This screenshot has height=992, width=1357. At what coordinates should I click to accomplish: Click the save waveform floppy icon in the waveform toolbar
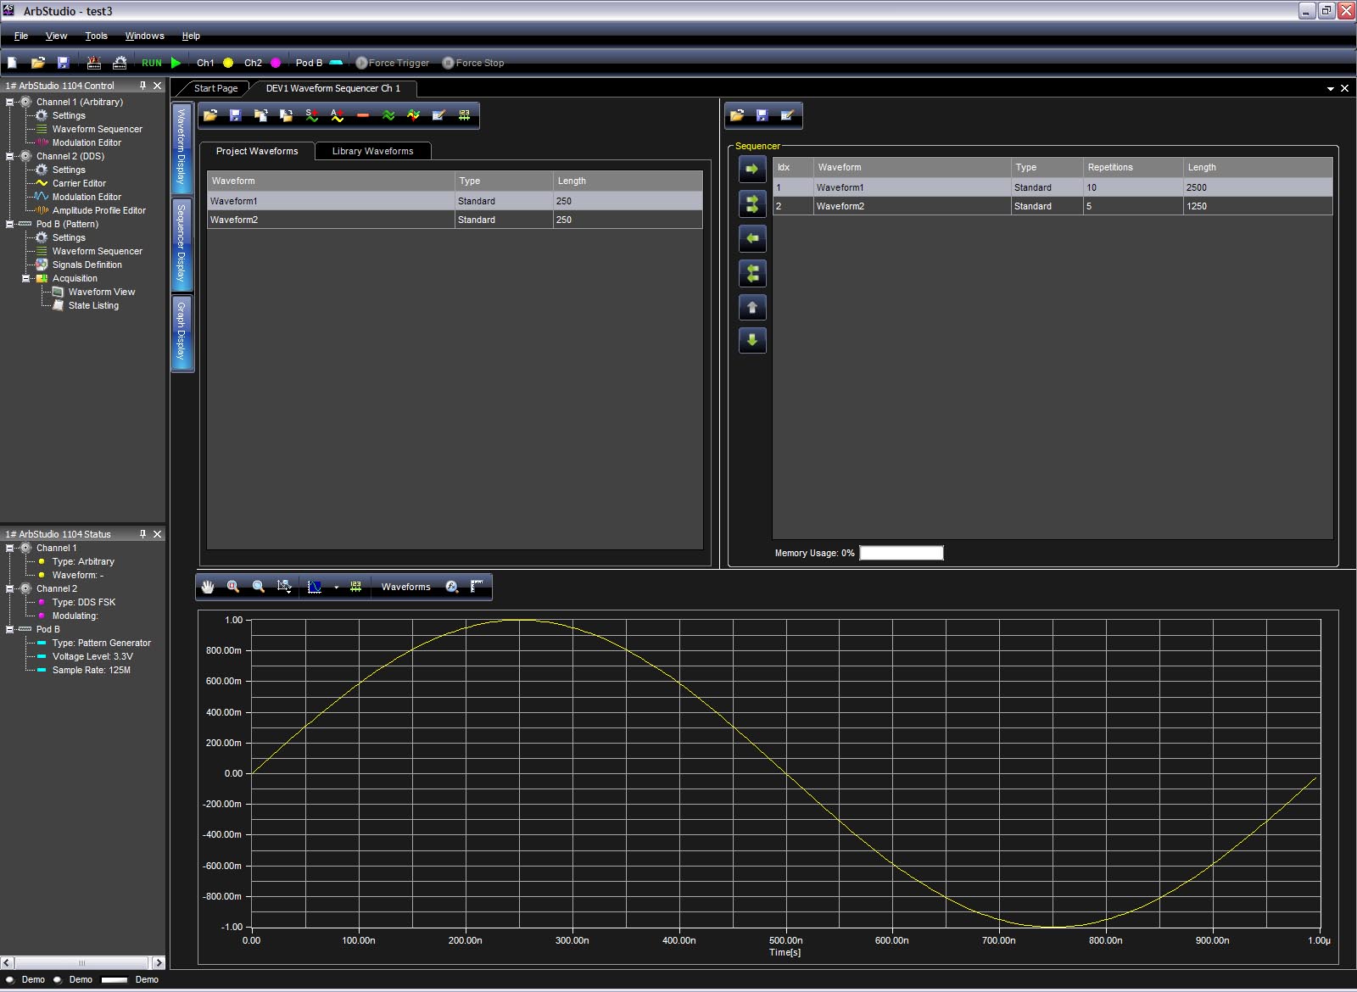point(236,115)
